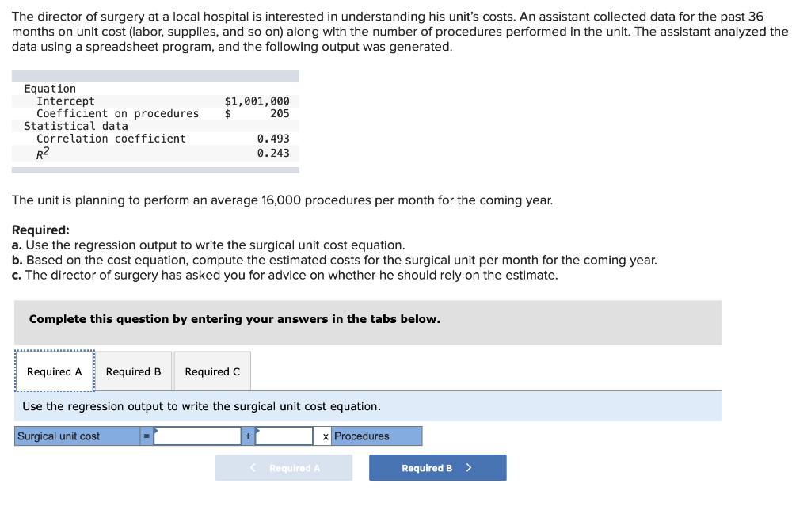Focus the coefficient input before x Procedures
Viewport: 811px width, 506px height.
pos(284,436)
